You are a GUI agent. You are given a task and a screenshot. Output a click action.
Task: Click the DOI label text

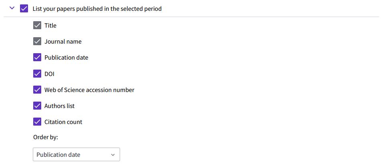(x=49, y=74)
